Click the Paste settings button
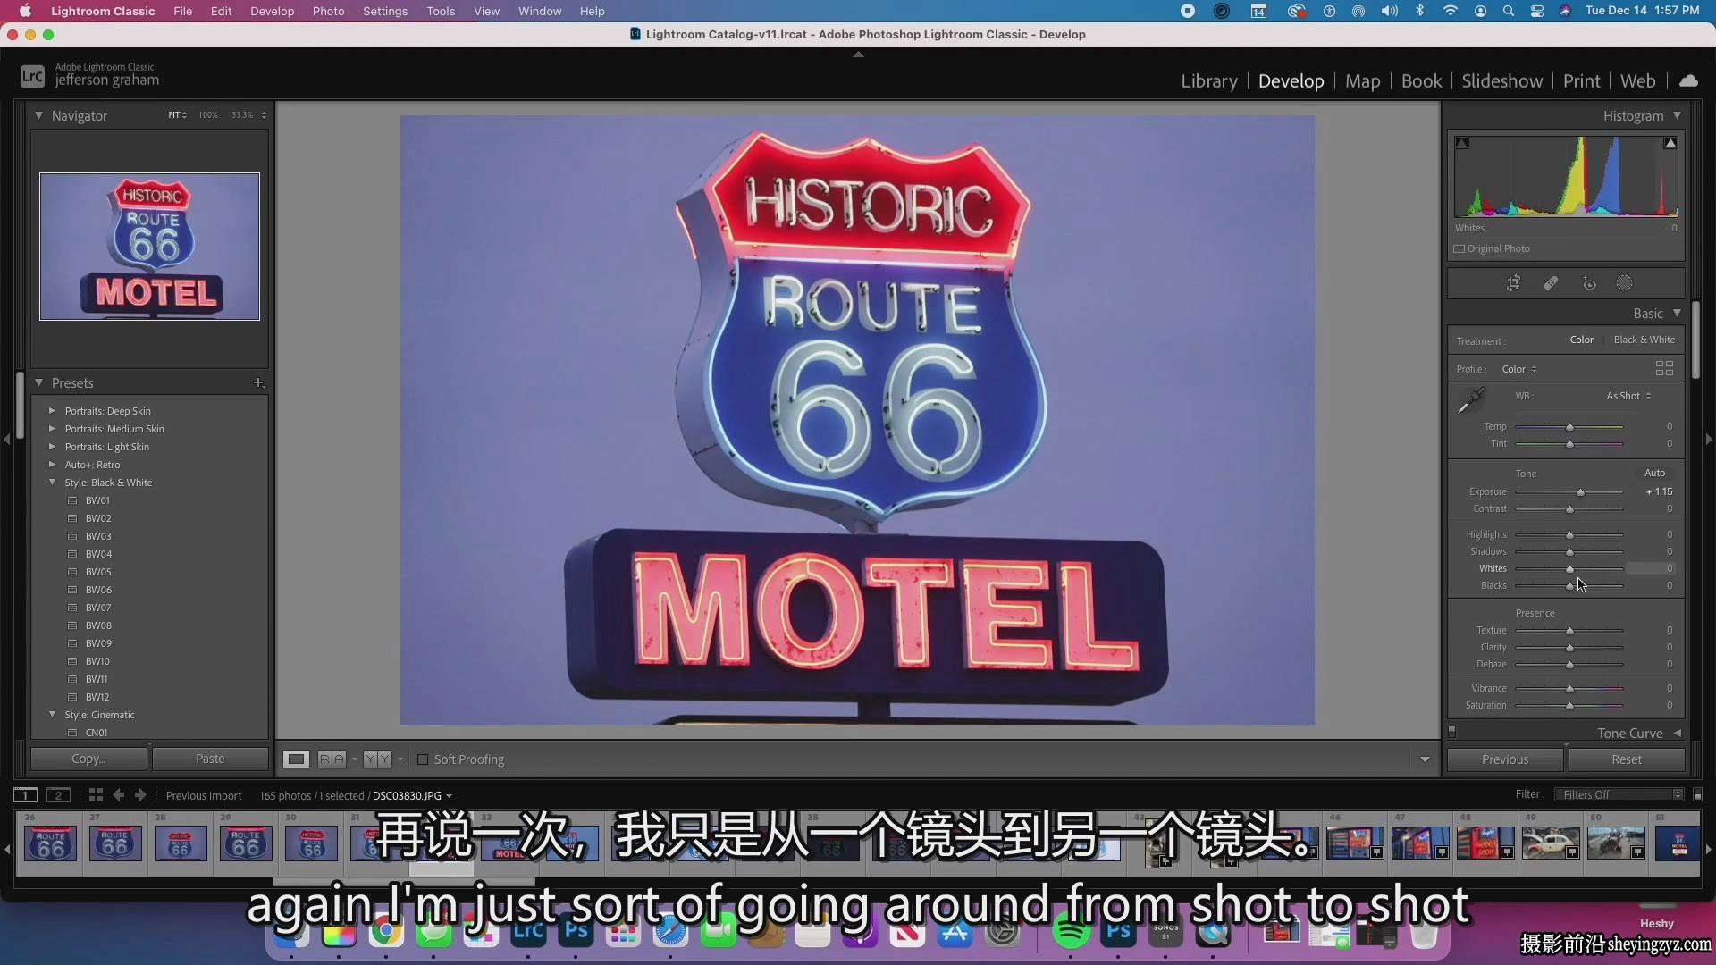This screenshot has width=1716, height=965. [210, 759]
